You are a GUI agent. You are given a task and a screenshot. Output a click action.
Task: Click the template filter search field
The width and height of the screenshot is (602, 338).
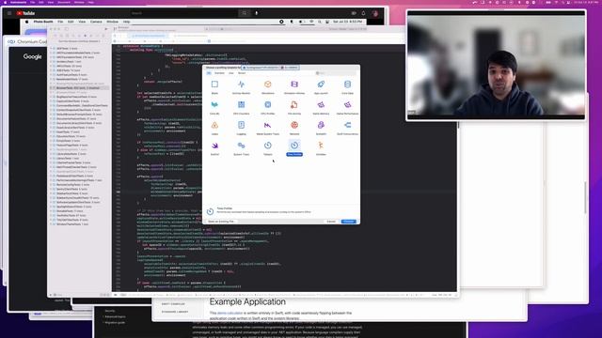(x=335, y=73)
